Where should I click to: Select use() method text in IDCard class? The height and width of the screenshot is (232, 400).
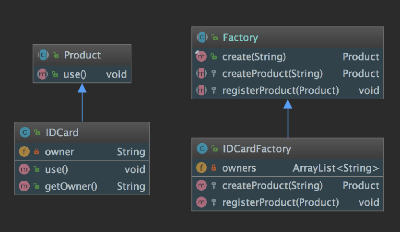click(57, 170)
